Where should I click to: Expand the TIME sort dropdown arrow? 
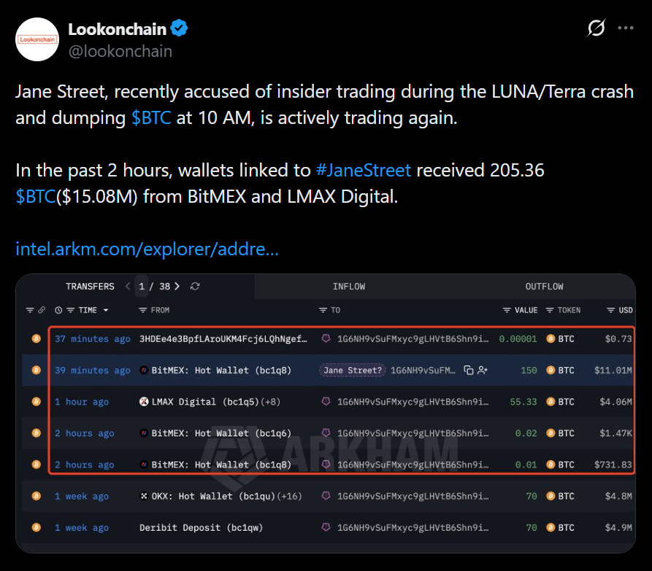coord(106,311)
